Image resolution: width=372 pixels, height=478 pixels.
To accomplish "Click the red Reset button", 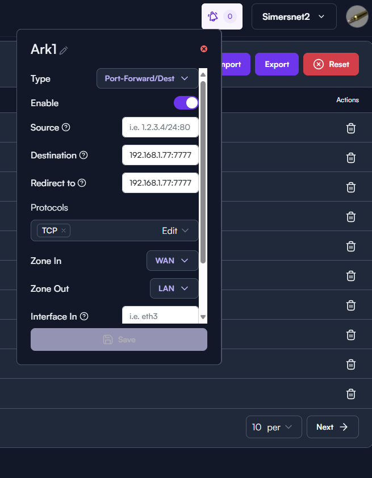I will [331, 64].
